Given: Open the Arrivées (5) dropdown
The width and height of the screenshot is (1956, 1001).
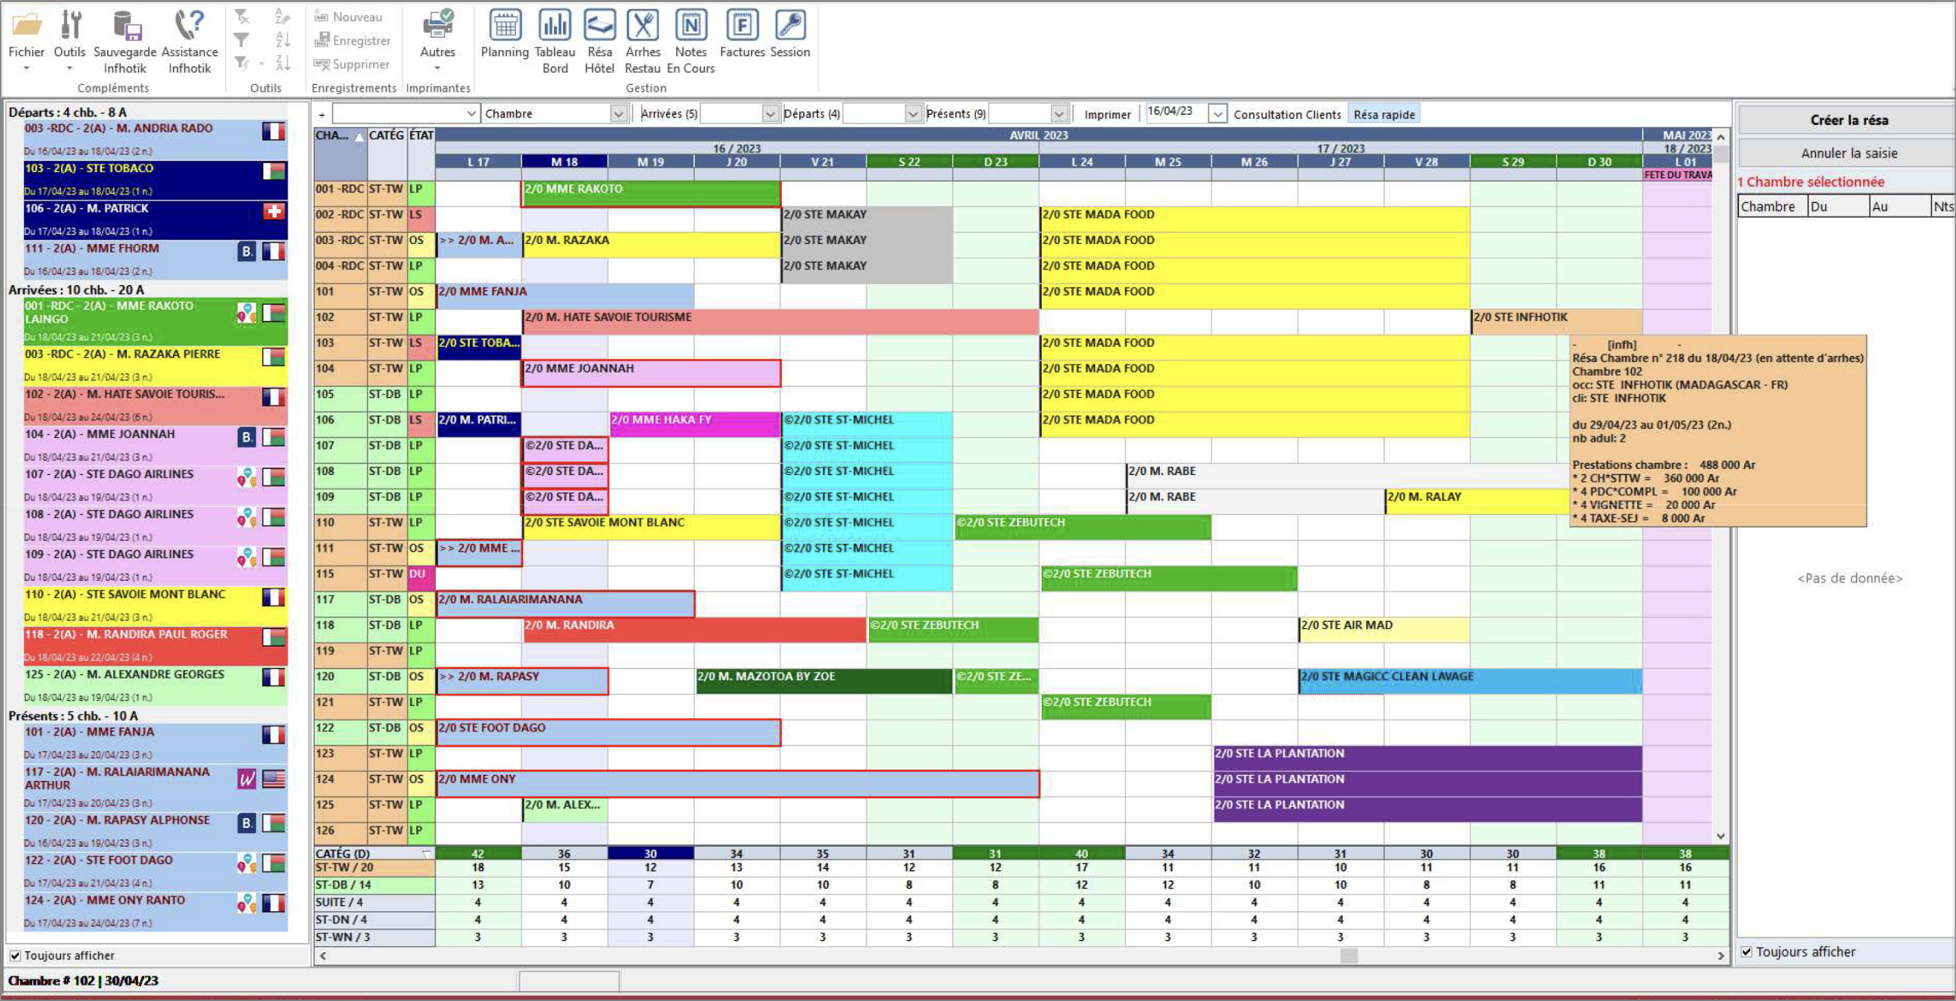Looking at the screenshot, I should coord(770,114).
